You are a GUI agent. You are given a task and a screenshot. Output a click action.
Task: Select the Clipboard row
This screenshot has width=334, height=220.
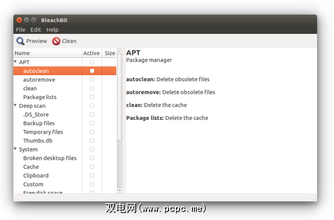pyautogui.click(x=65, y=176)
